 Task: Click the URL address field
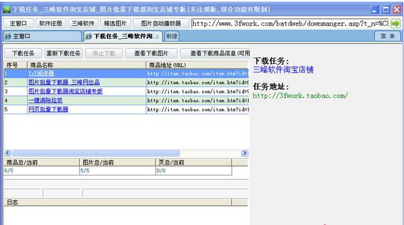point(290,24)
